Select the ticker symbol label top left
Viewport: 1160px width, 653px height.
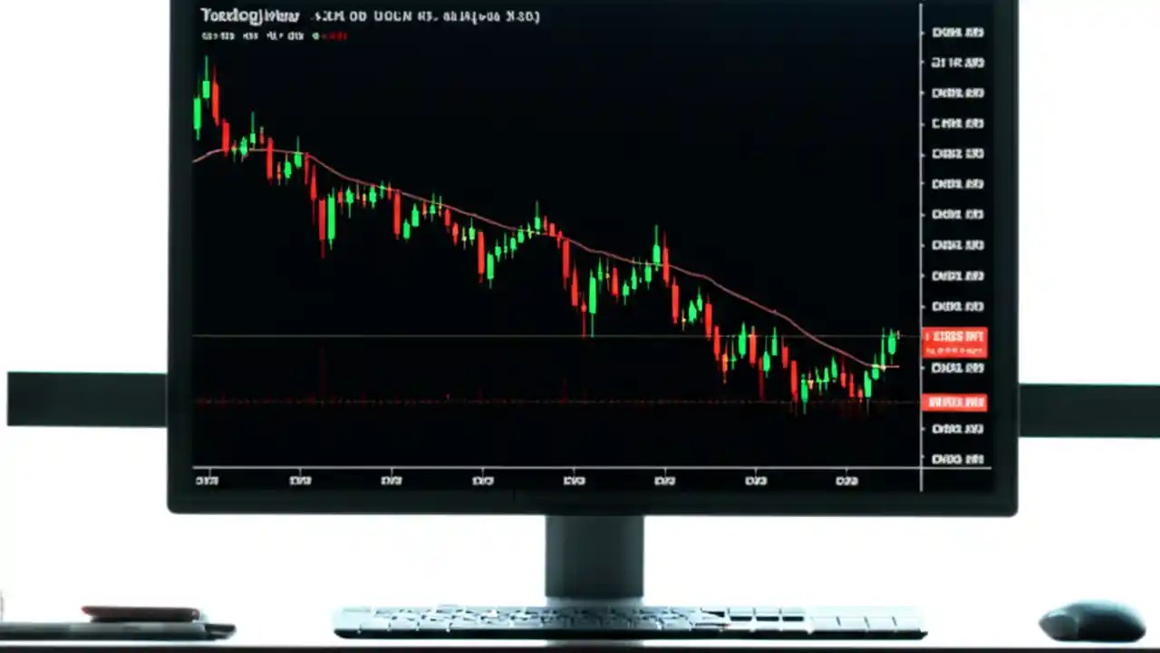250,15
